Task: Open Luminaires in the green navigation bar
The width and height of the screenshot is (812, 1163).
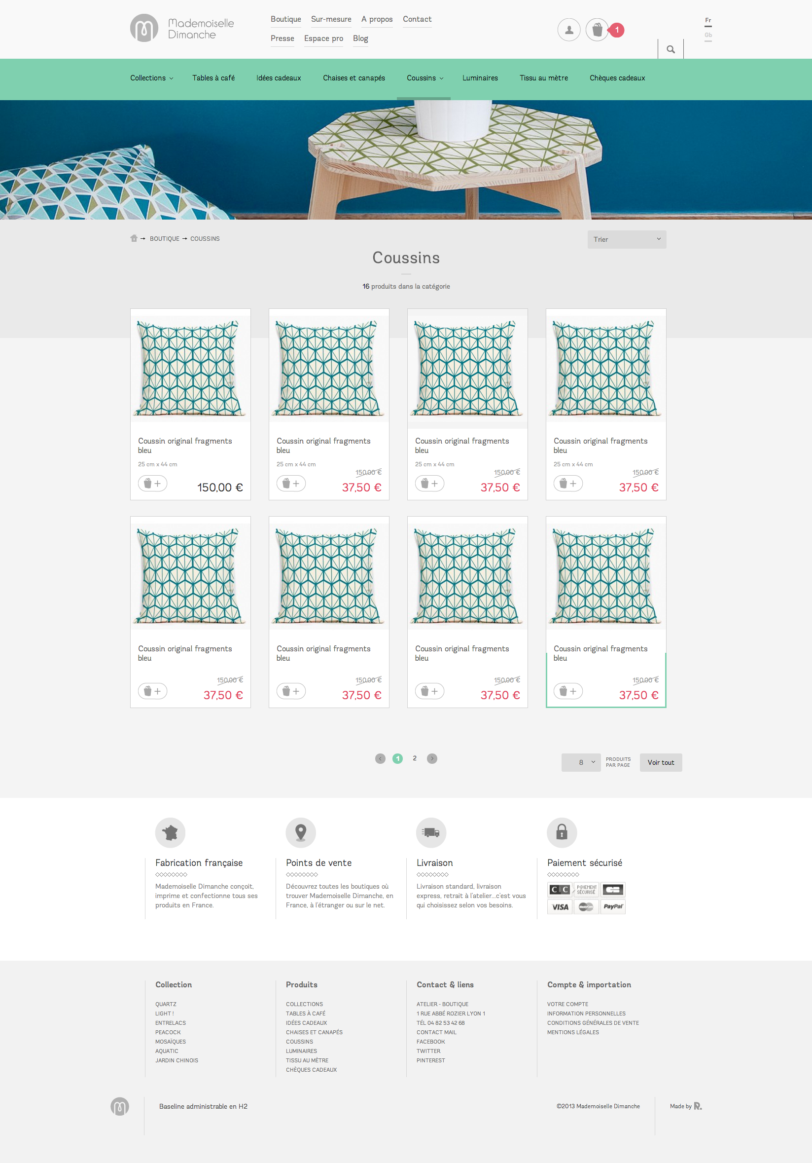Action: coord(480,78)
